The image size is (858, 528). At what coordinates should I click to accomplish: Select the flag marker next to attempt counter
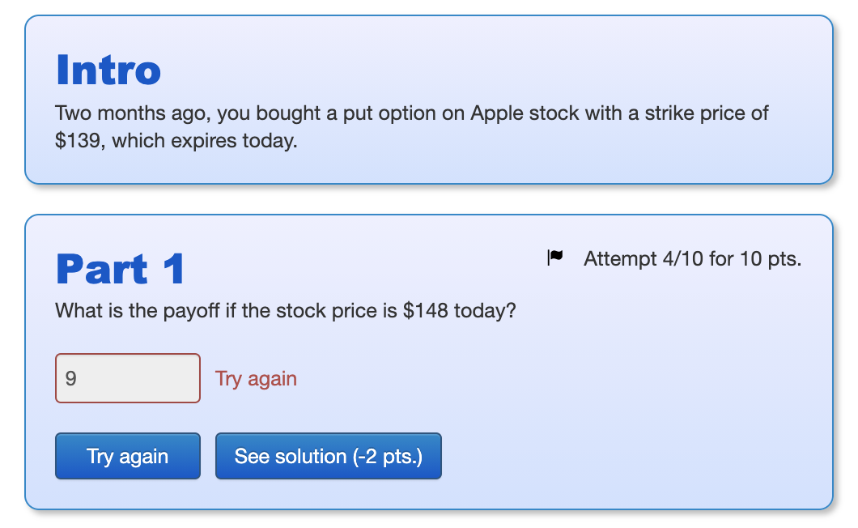[x=555, y=257]
